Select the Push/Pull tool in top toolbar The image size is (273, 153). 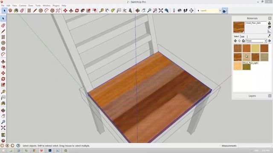(71, 11)
